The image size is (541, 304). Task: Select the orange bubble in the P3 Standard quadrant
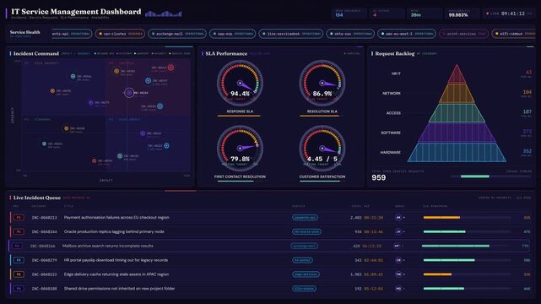click(x=66, y=128)
